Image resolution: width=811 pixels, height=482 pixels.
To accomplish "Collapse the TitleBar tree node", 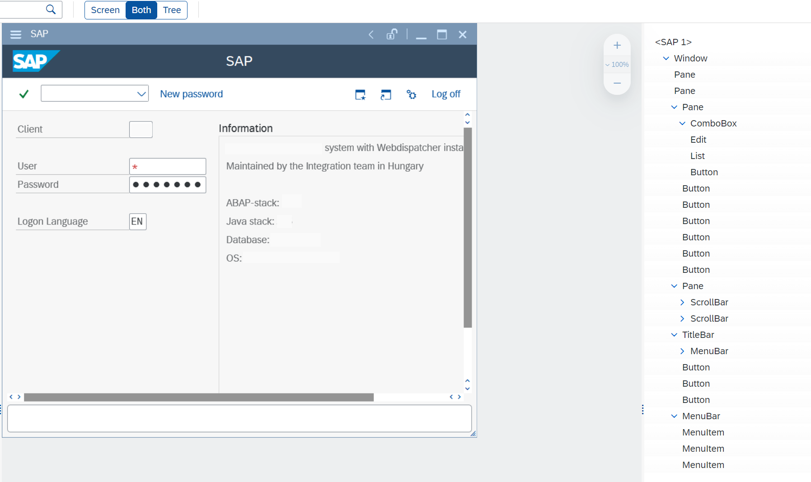I will 674,335.
